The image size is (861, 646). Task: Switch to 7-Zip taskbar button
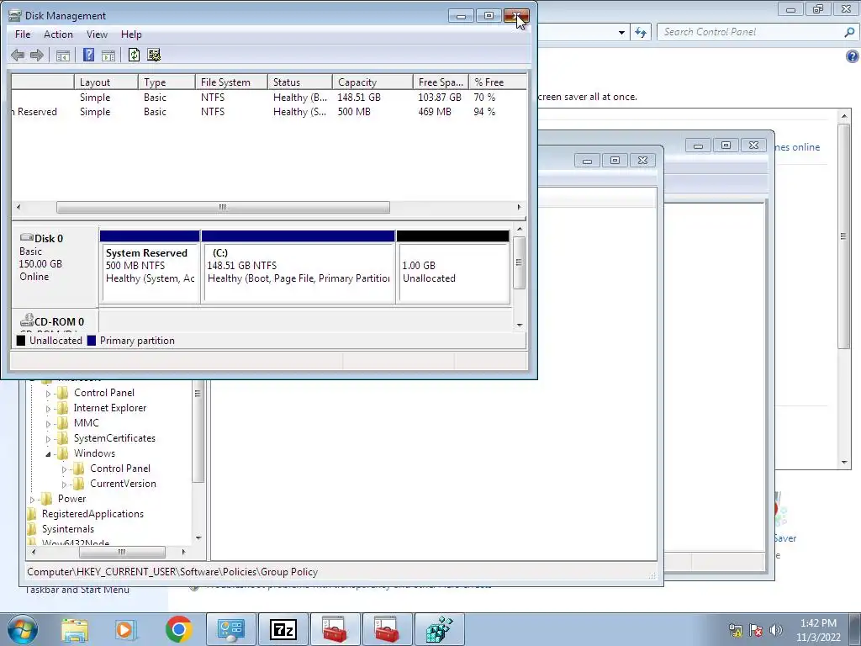click(x=283, y=629)
